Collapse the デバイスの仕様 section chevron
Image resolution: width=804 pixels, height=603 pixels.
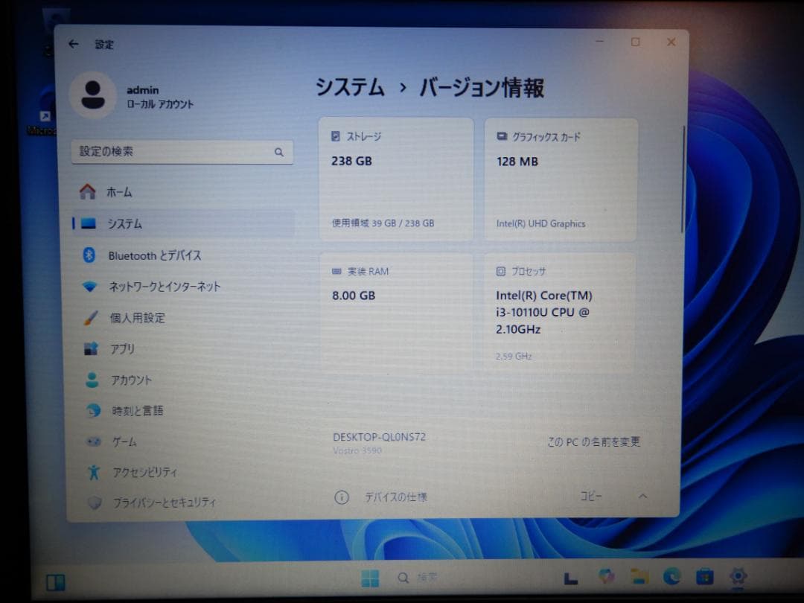[x=642, y=496]
